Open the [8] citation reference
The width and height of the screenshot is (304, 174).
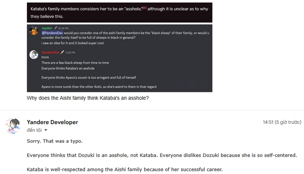pos(144,8)
